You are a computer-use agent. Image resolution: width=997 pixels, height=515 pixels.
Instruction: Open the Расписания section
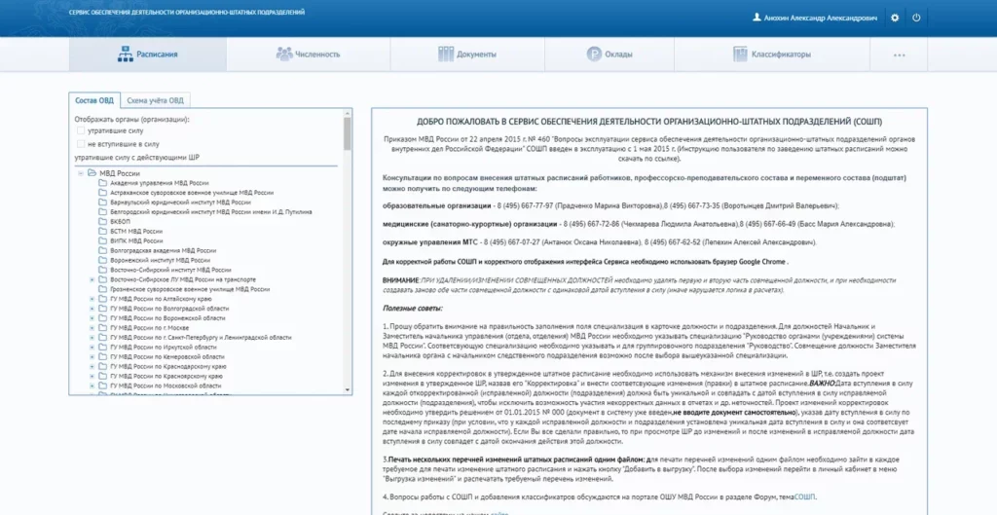point(148,55)
